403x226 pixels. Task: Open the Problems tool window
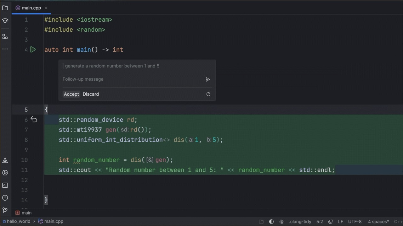[5, 198]
